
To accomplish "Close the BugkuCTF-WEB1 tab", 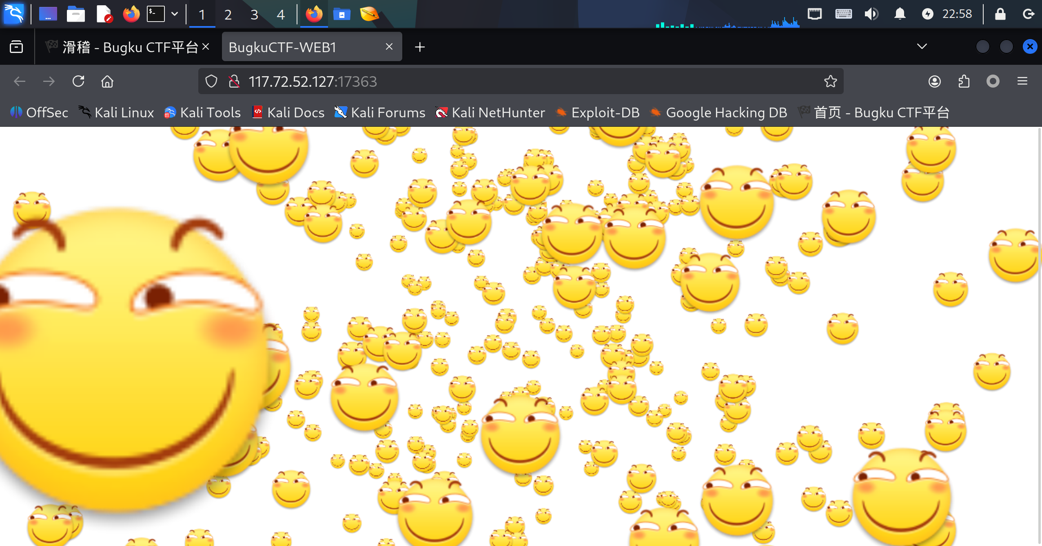I will click(x=389, y=47).
